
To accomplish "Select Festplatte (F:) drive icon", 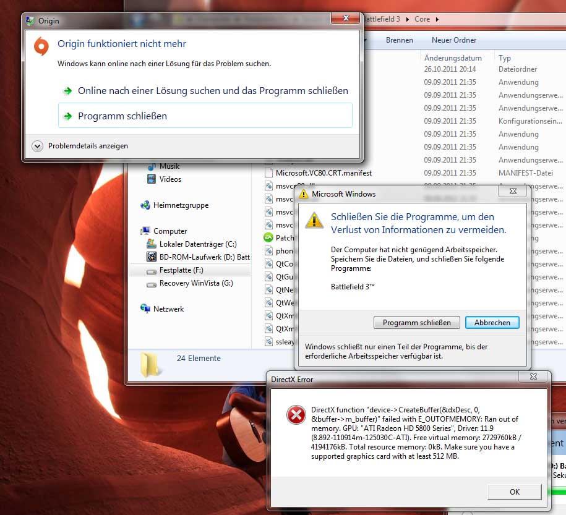I will 152,271.
